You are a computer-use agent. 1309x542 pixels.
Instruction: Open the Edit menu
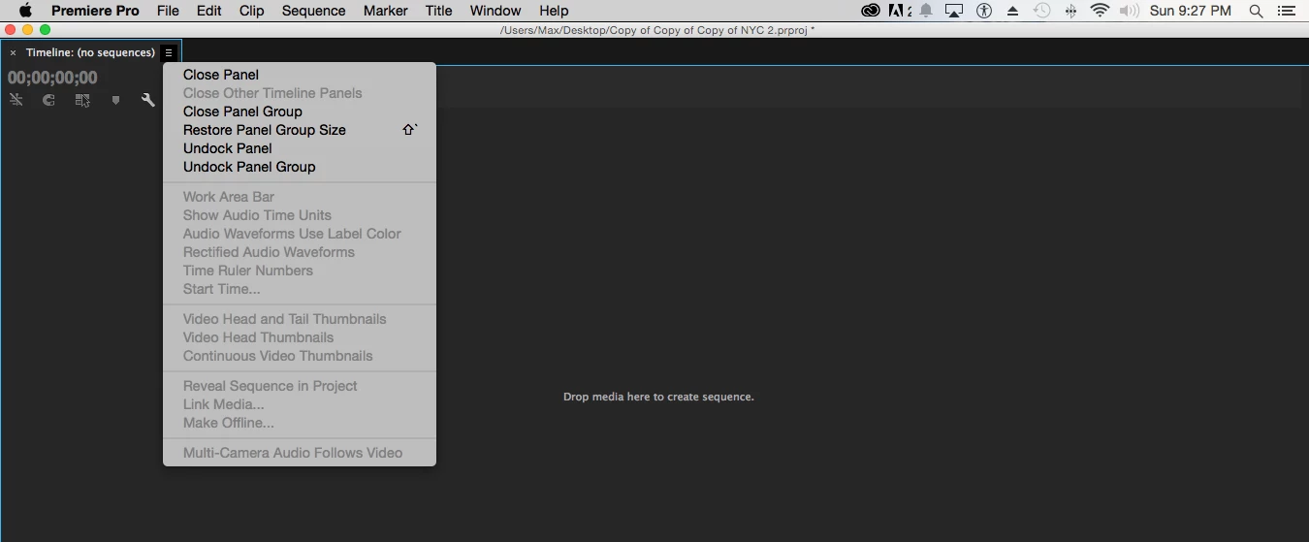tap(208, 11)
